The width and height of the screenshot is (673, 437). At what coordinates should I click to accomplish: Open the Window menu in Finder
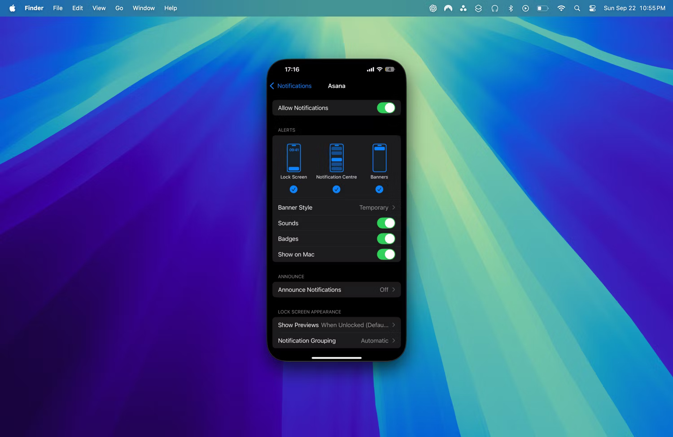click(x=144, y=8)
